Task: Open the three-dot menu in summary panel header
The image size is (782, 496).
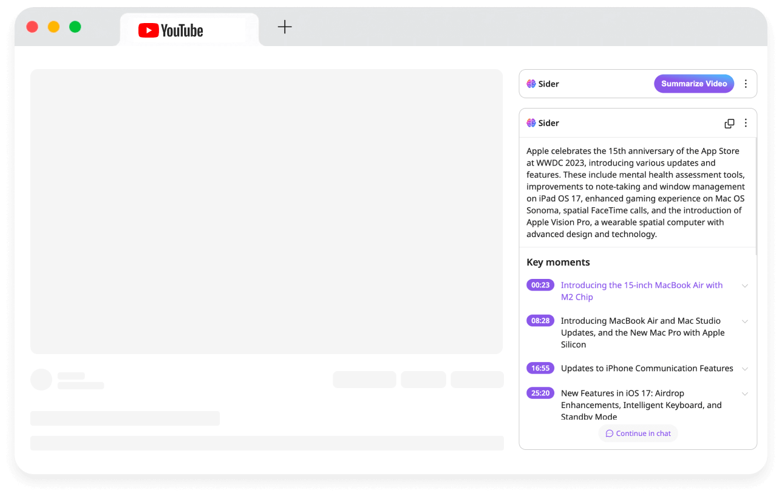Action: pos(746,123)
